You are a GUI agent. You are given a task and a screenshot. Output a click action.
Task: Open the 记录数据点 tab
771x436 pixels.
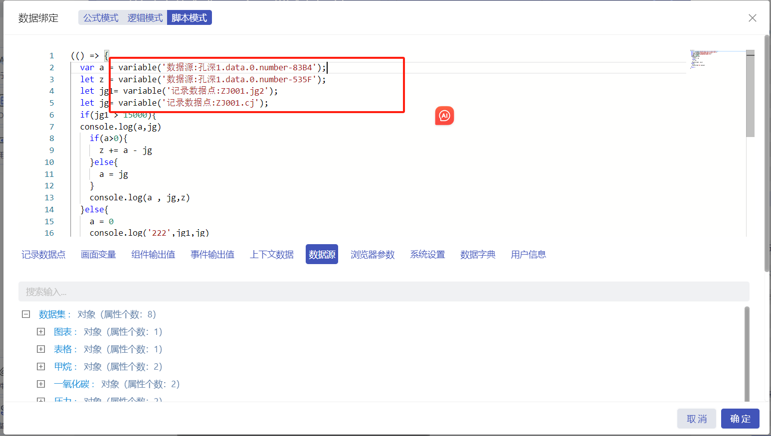tap(43, 255)
